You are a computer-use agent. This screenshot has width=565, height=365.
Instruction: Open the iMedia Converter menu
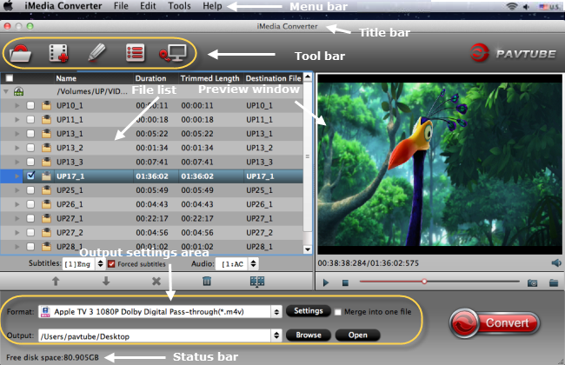[63, 6]
